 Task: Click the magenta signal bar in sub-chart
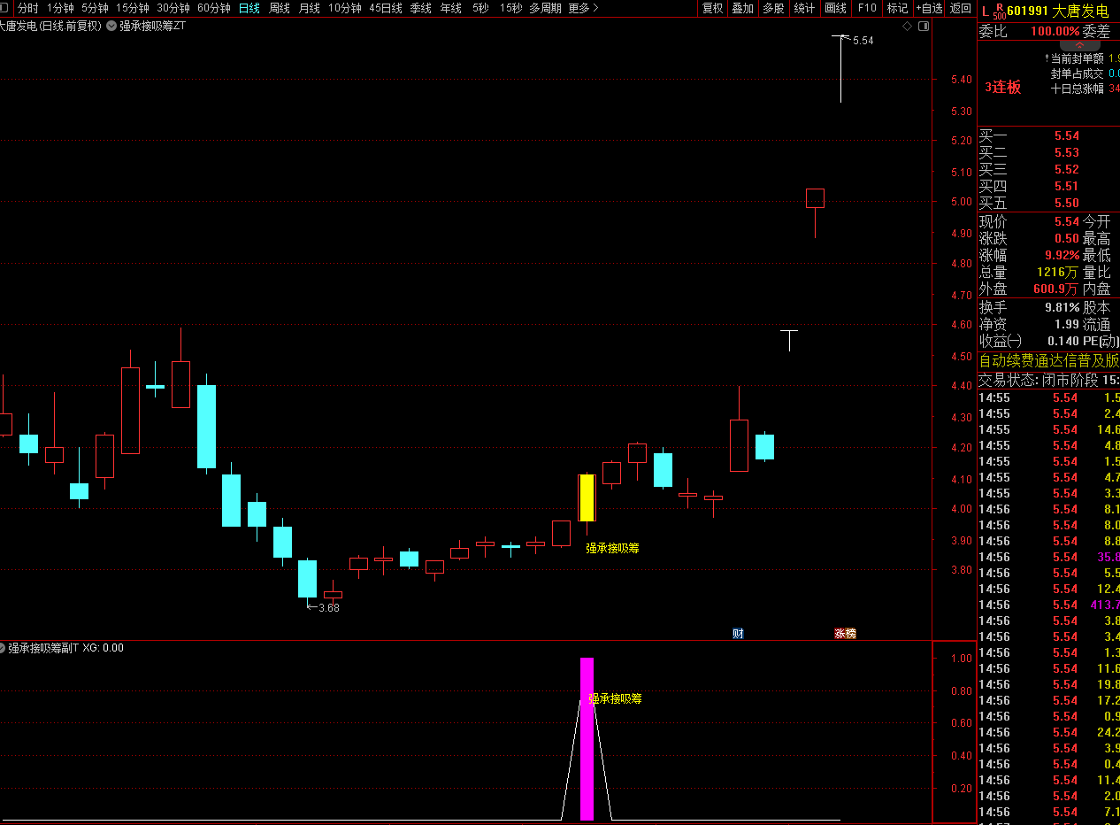587,738
